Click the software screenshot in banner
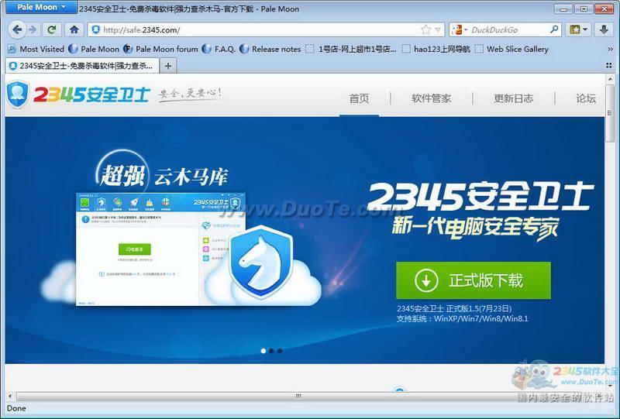 point(160,249)
